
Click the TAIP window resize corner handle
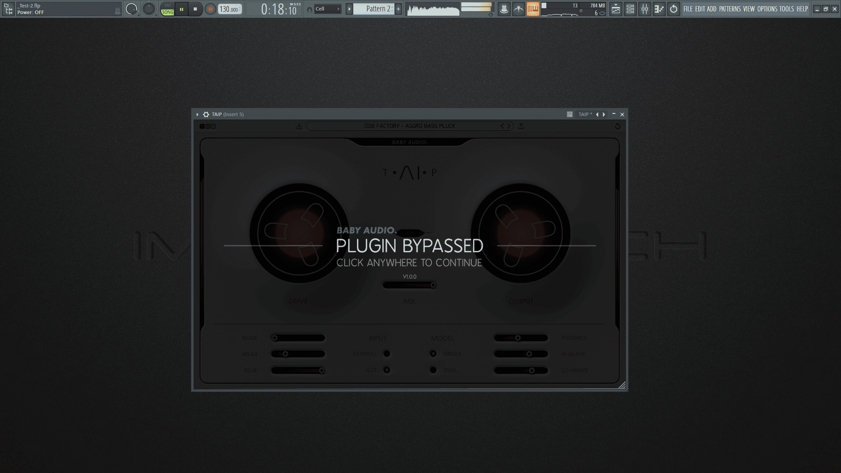click(x=622, y=385)
